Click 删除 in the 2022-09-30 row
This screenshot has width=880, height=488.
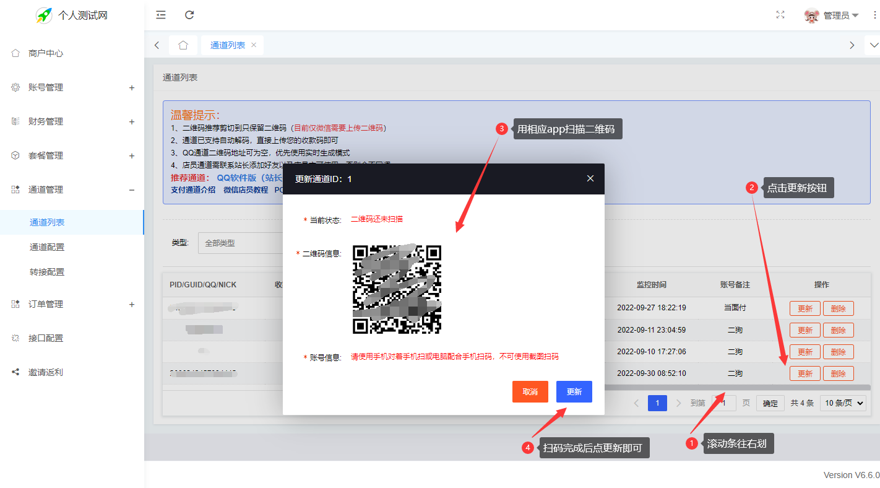[x=839, y=373]
